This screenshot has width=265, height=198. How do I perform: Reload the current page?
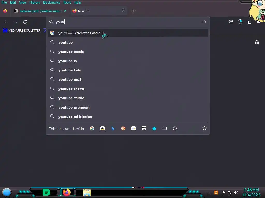(25, 22)
